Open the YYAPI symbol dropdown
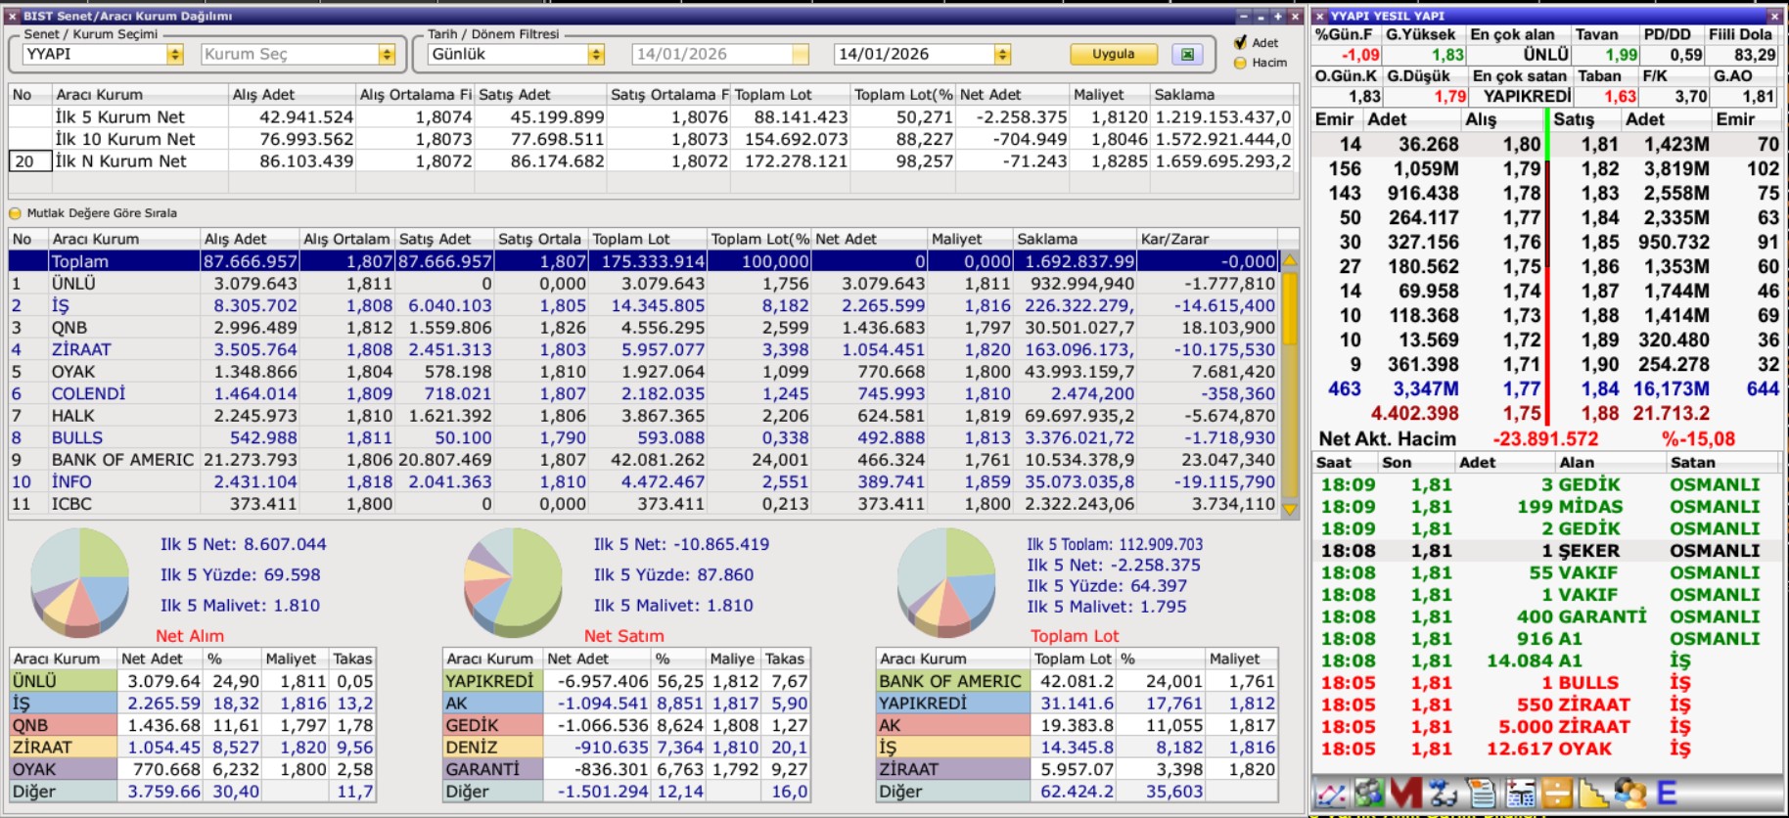 [x=175, y=55]
